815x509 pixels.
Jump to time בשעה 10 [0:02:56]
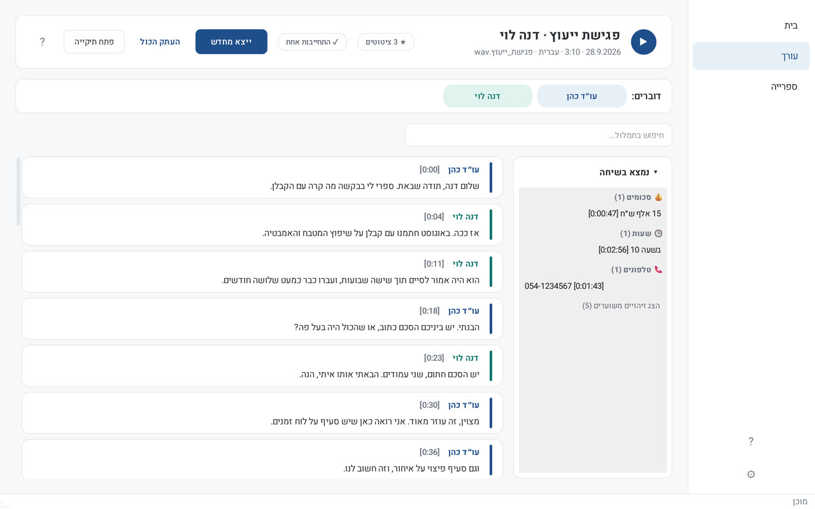pos(630,250)
